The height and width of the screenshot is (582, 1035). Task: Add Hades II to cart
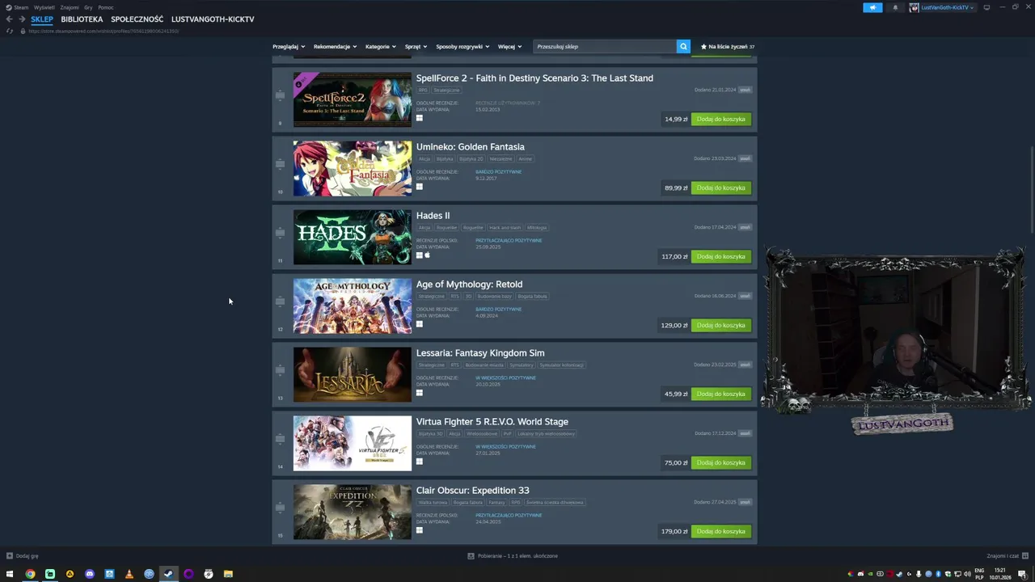[x=720, y=256]
